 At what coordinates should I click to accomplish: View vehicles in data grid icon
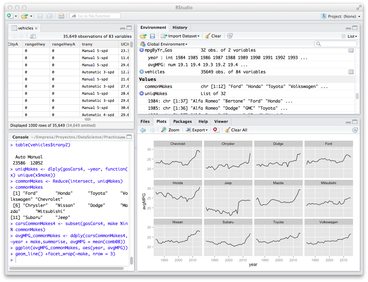pos(351,72)
